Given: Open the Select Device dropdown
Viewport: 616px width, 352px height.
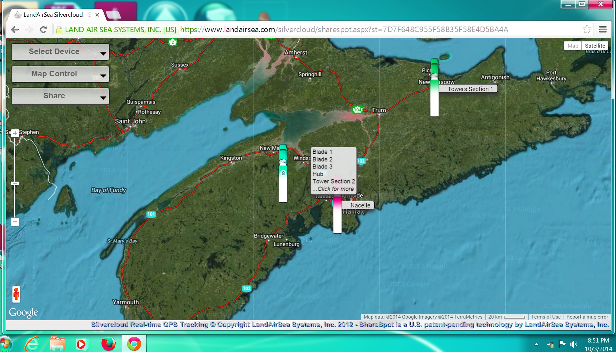Looking at the screenshot, I should pos(60,52).
